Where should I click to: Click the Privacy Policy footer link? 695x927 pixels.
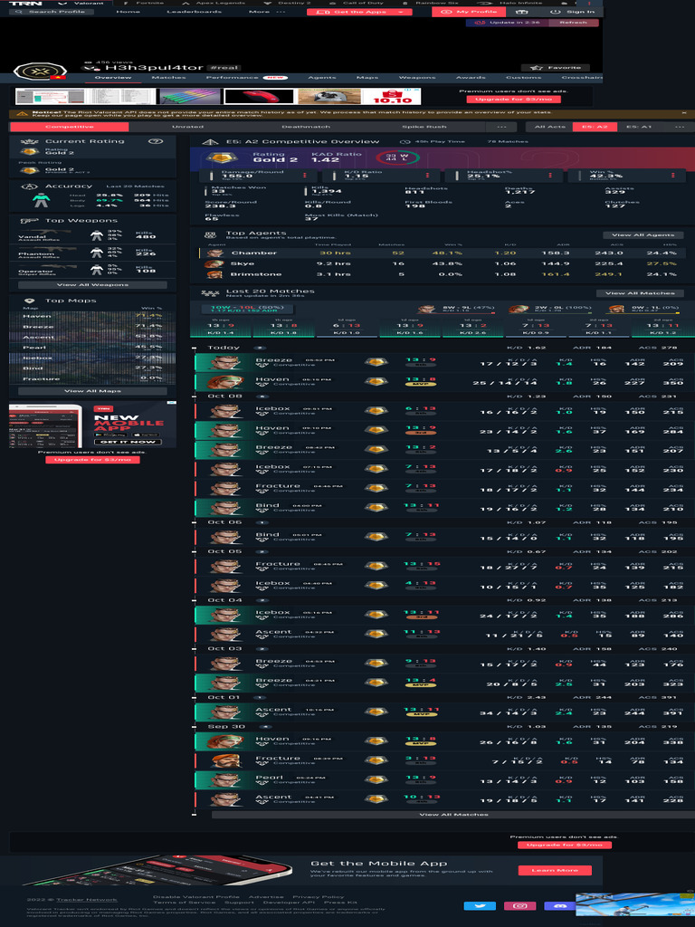click(x=318, y=897)
